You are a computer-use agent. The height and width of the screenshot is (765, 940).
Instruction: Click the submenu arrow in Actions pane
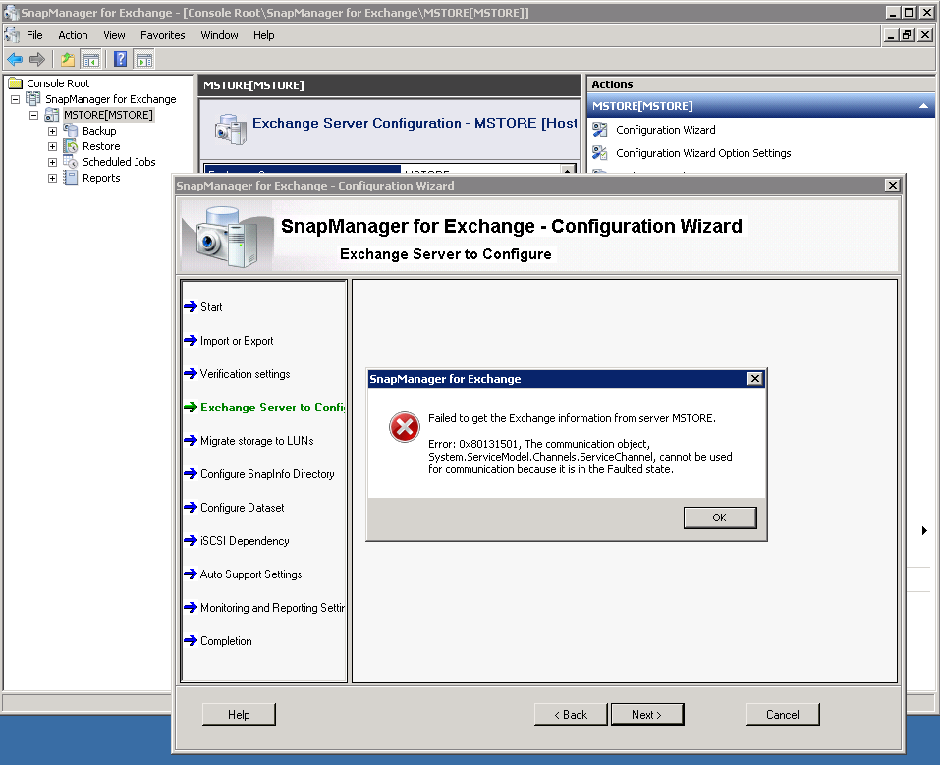point(924,530)
